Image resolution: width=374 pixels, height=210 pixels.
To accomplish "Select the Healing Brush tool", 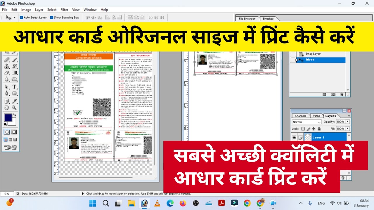I will (6, 60).
